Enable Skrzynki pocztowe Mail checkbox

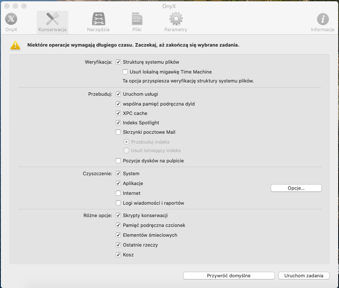(x=118, y=132)
